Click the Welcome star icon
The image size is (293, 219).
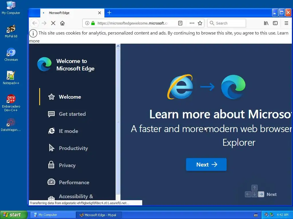coord(52,97)
